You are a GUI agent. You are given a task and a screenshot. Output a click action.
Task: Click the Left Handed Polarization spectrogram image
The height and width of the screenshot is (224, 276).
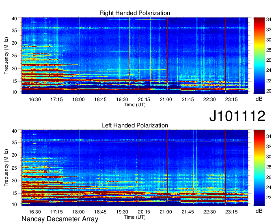click(x=135, y=168)
